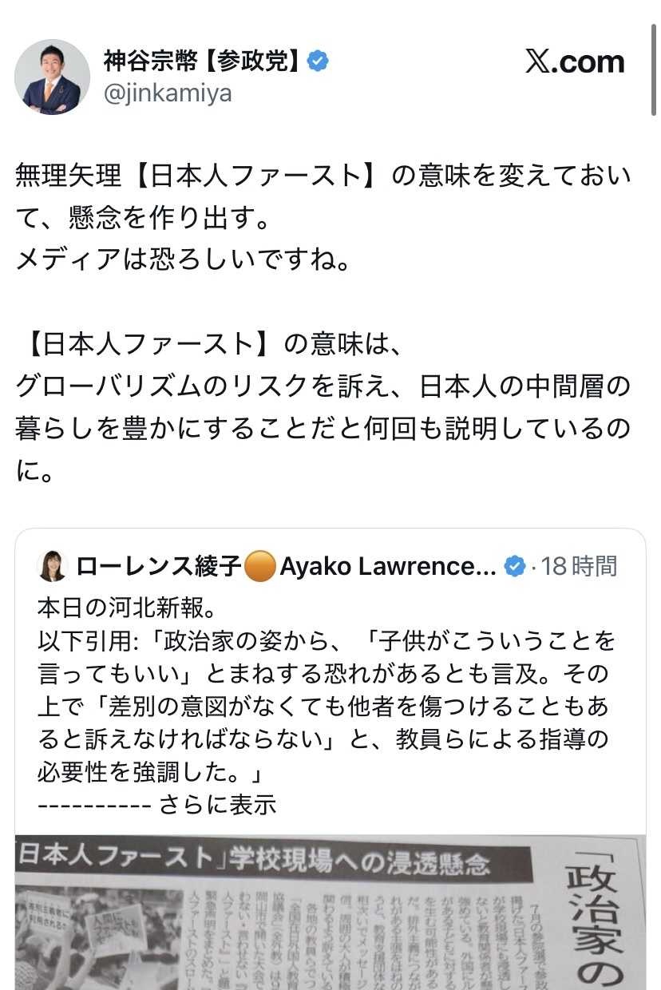Click the orange circle emoji in quoted name
Viewport: 661px width, 990px height.
(260, 567)
